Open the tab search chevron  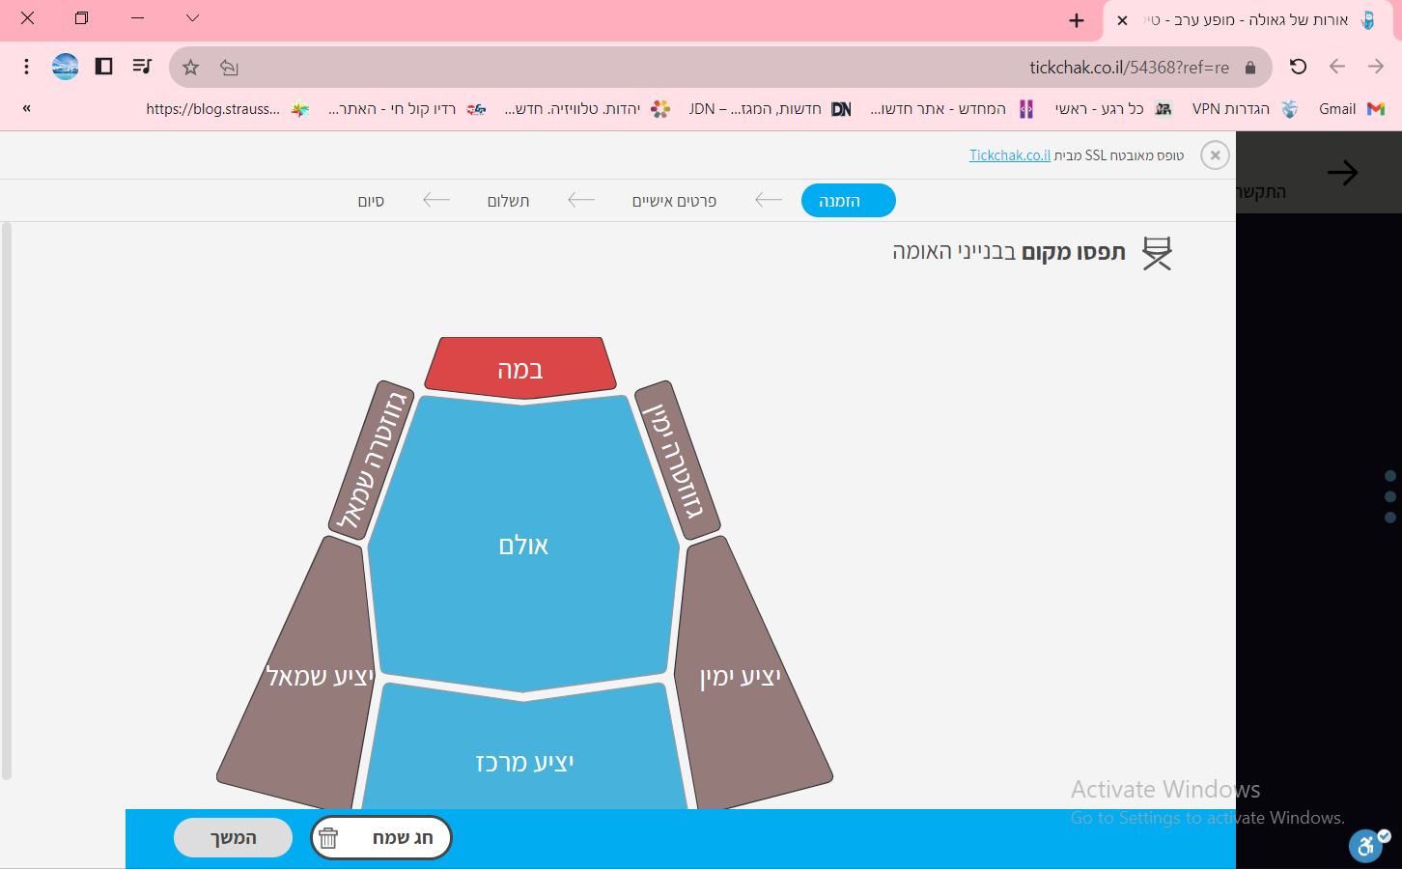(192, 17)
